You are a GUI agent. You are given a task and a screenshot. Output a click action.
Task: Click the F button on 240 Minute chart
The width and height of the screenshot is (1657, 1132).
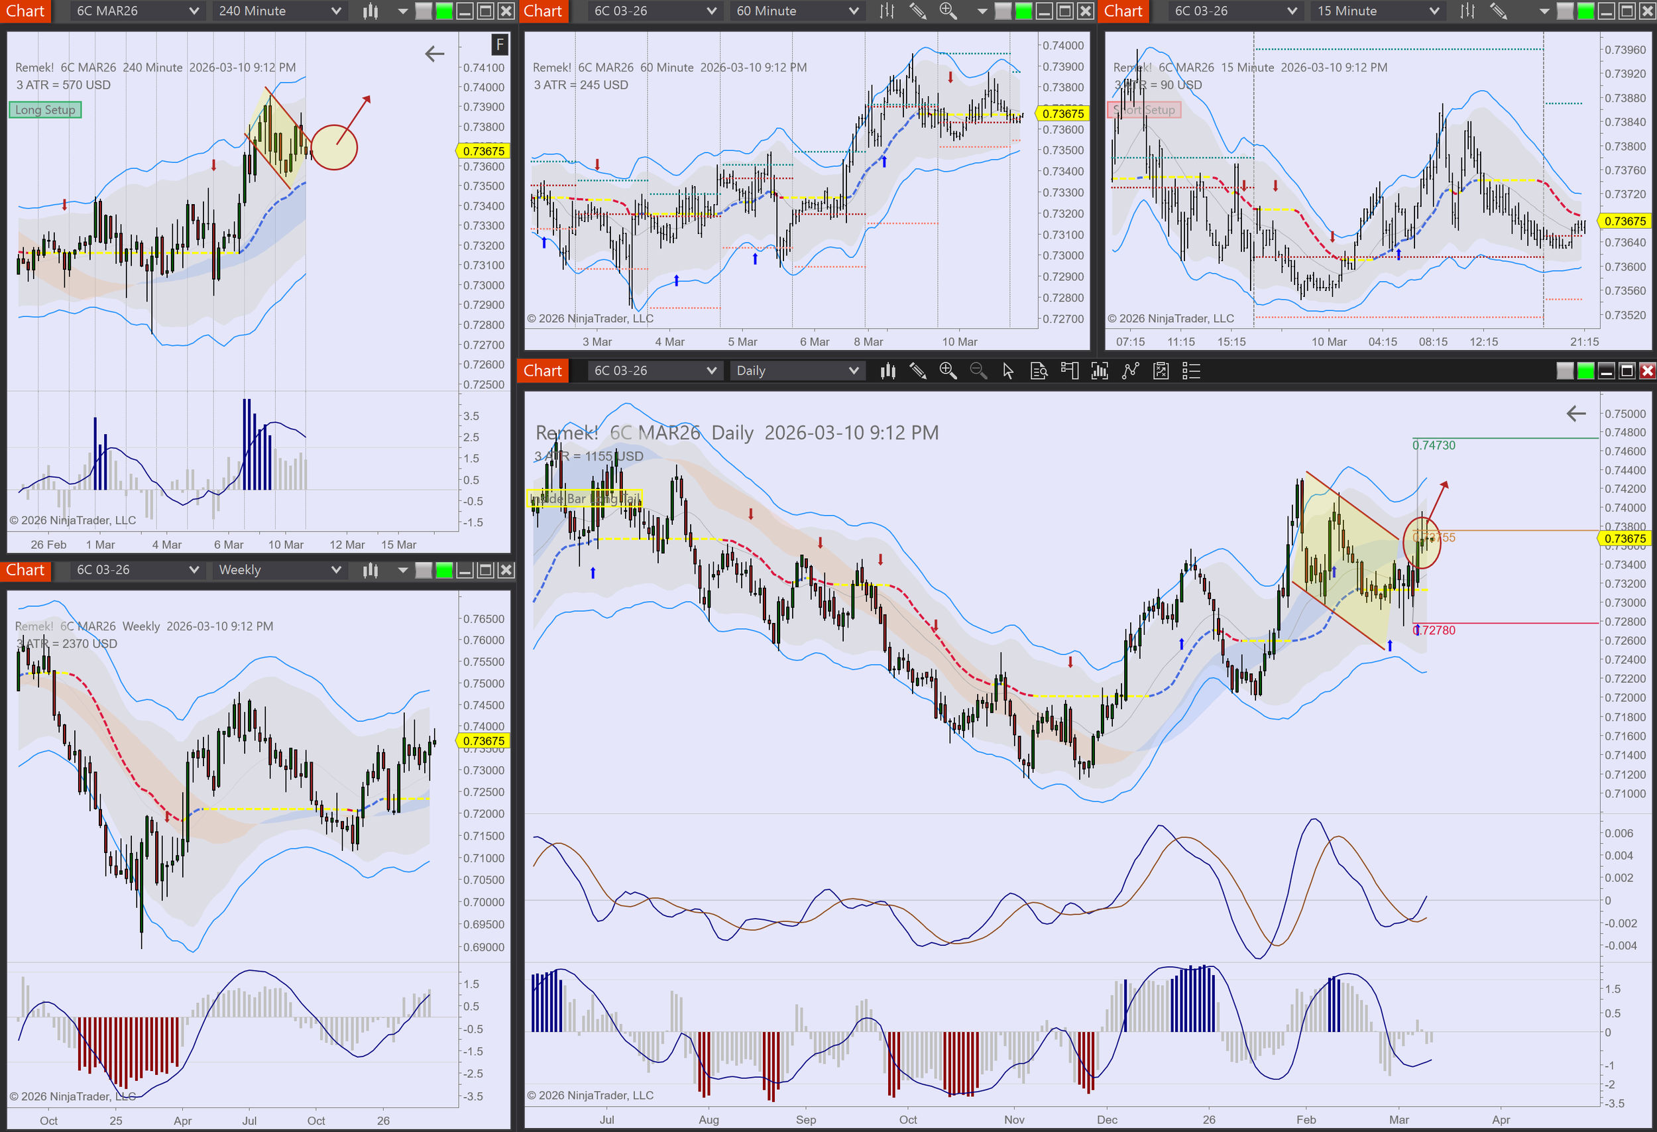pyautogui.click(x=500, y=45)
